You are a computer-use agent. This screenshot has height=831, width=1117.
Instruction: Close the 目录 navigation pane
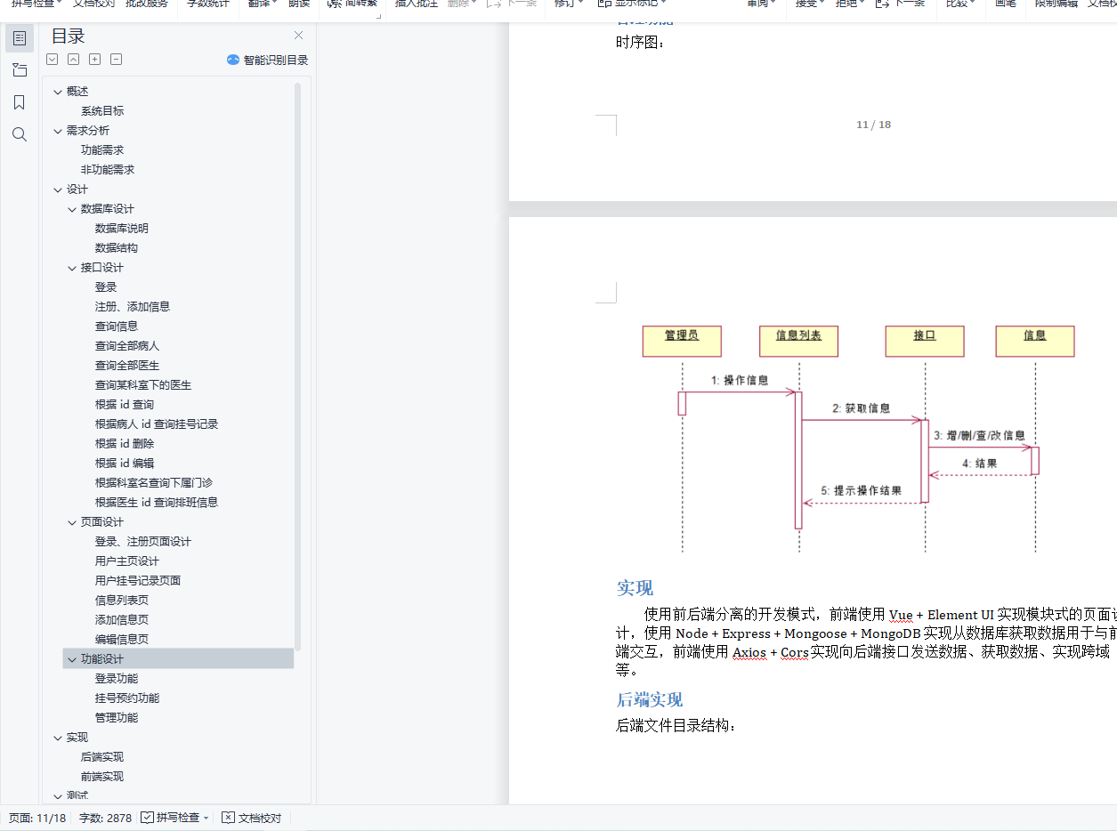coord(298,36)
